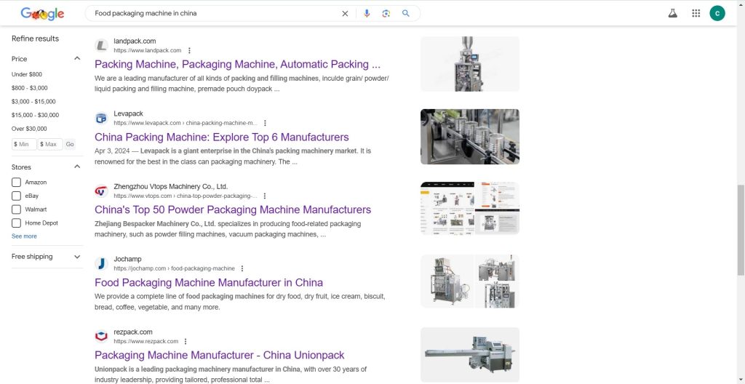The width and height of the screenshot is (745, 384).
Task: Check the Amazon store filter
Action: tap(16, 182)
